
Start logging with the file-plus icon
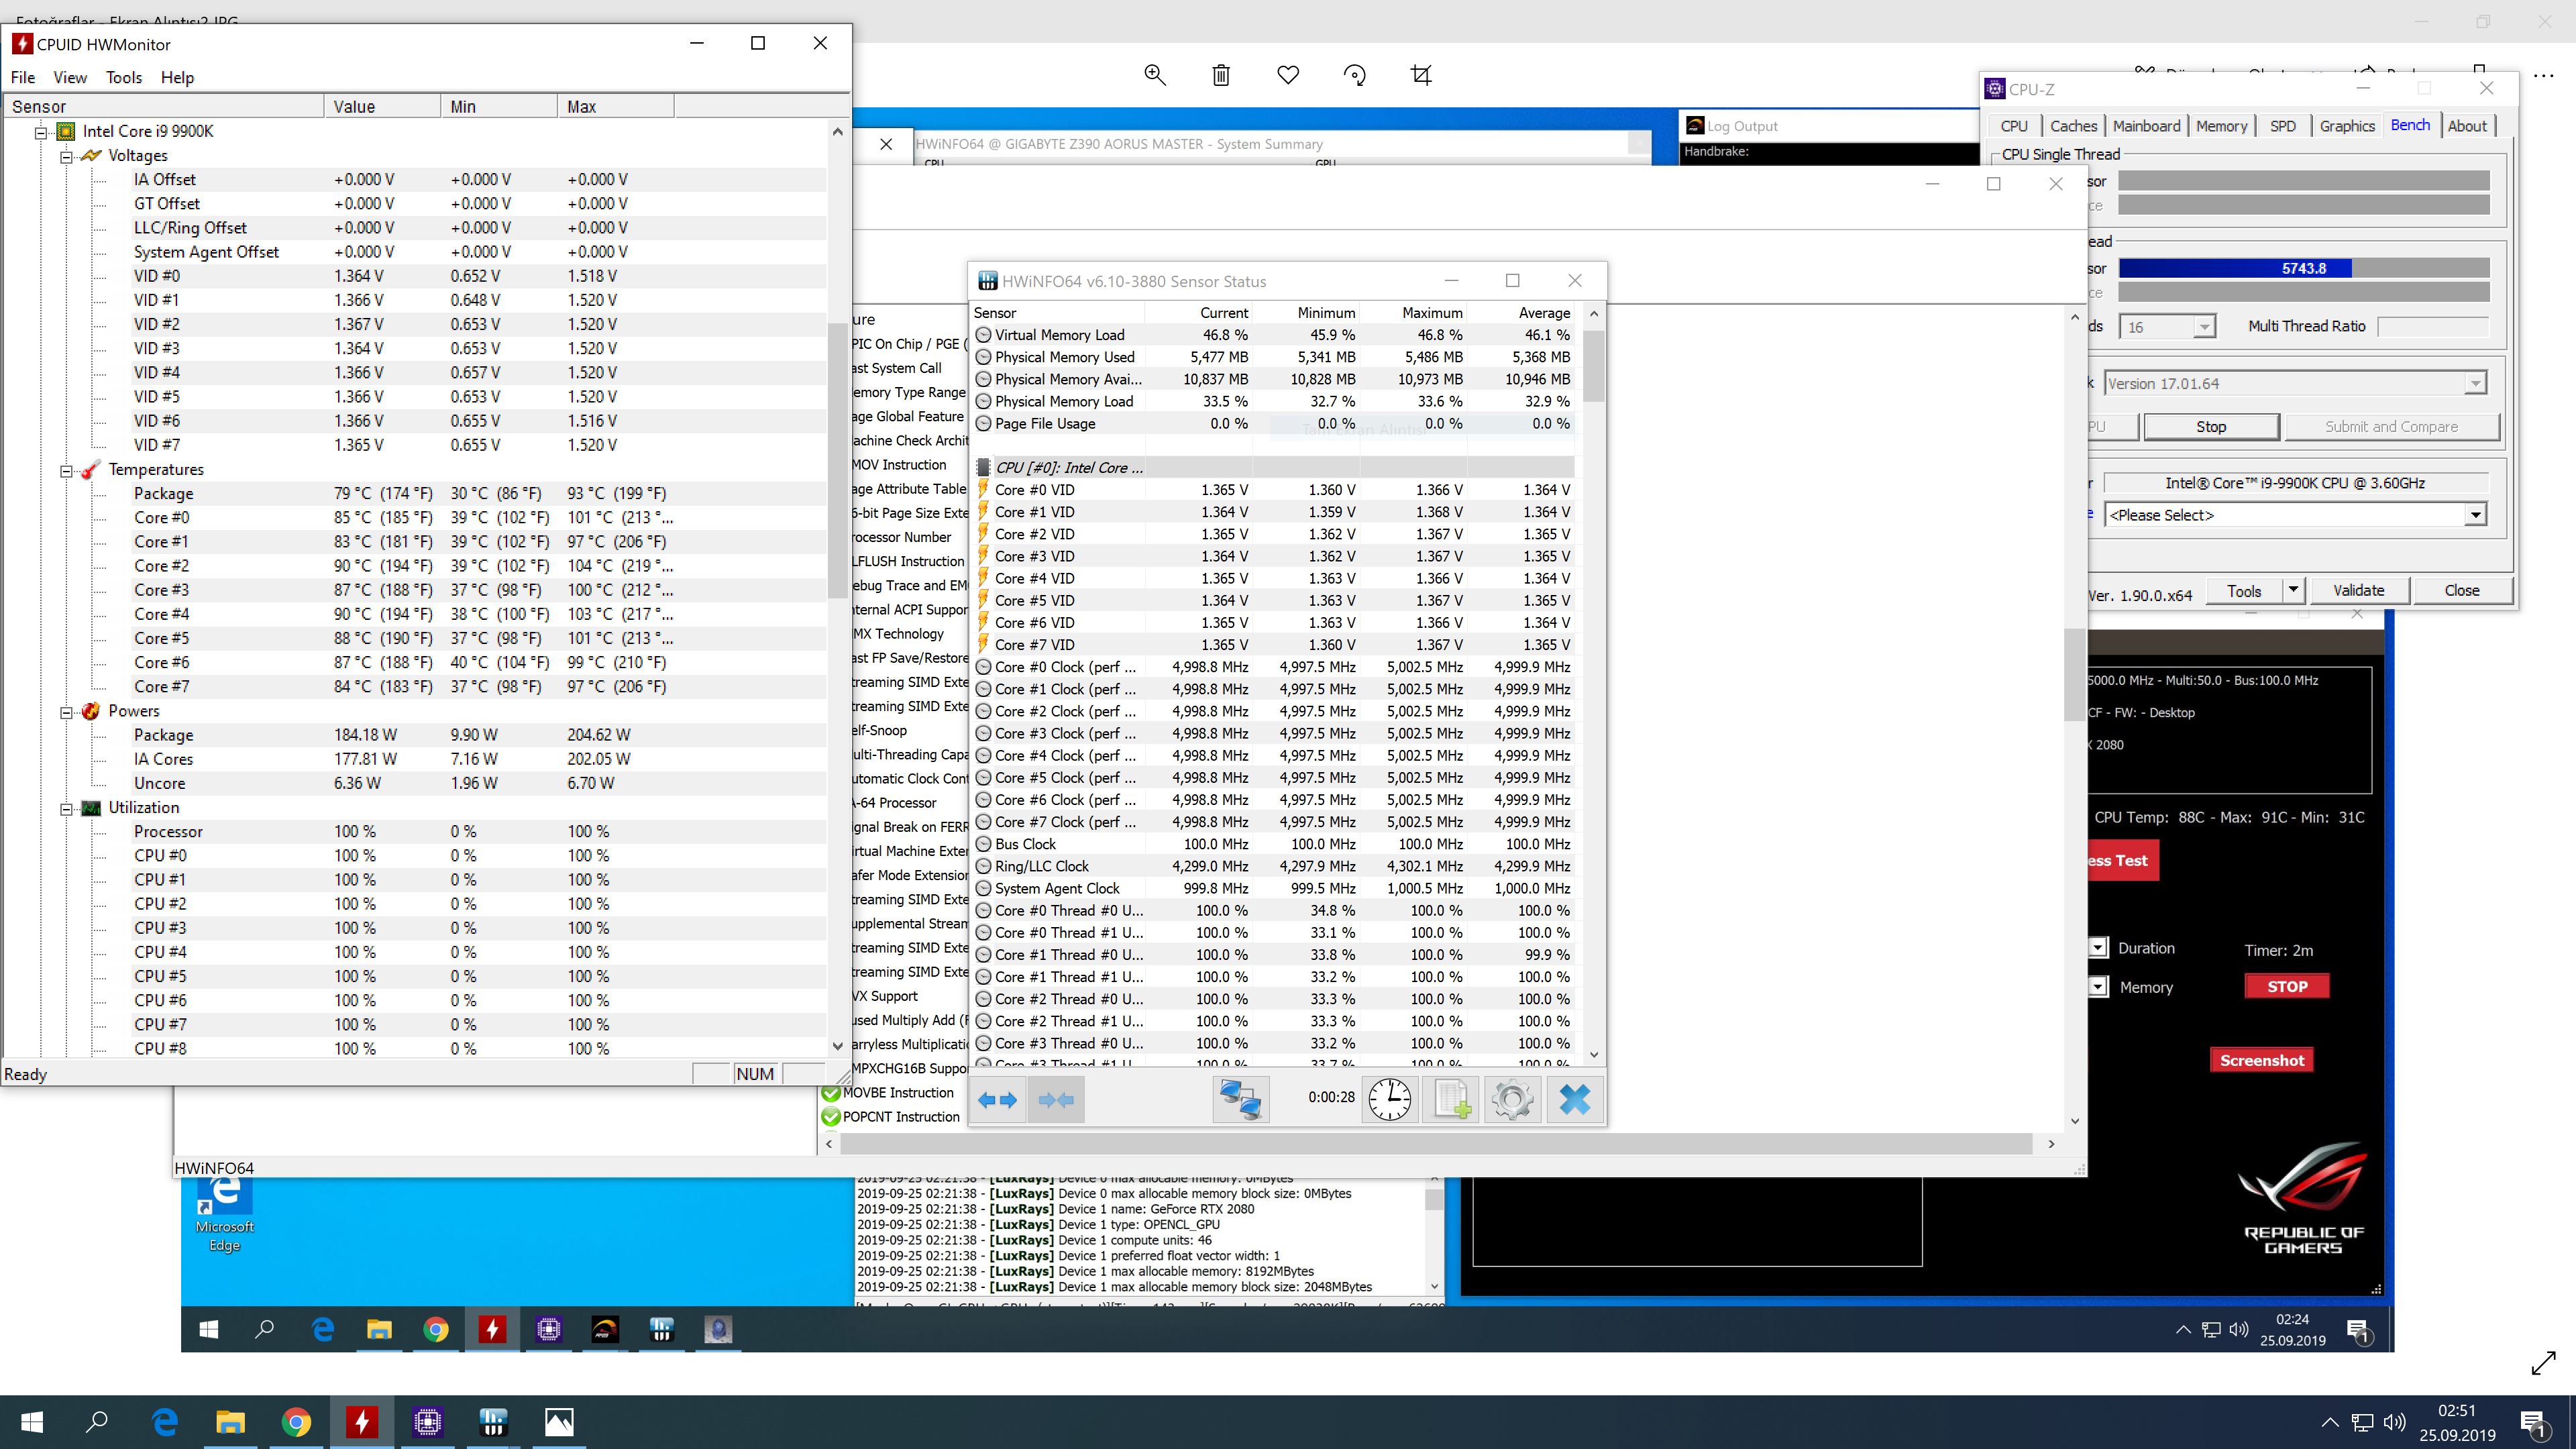pyautogui.click(x=1452, y=1100)
